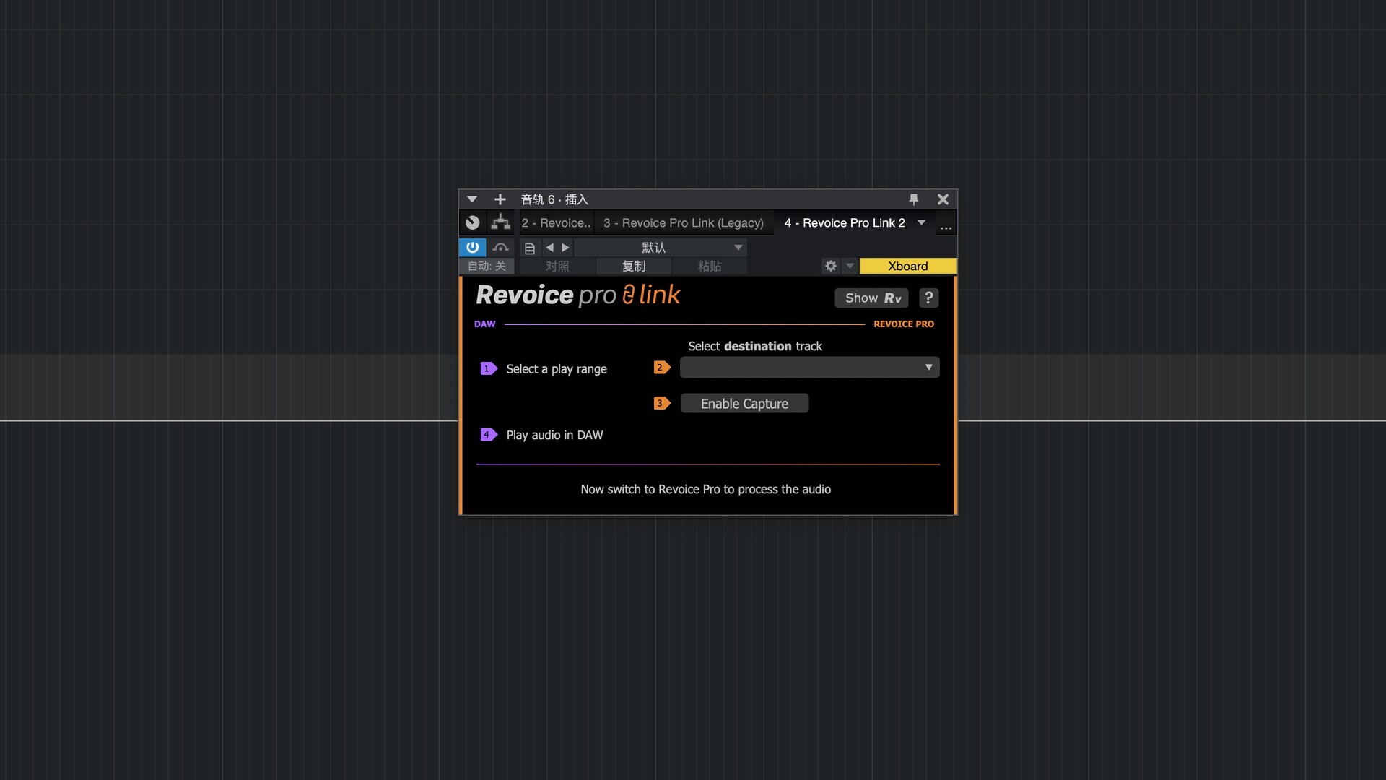Switch to the 3 - Revoice Pro Link (Legacy) tab

point(683,223)
